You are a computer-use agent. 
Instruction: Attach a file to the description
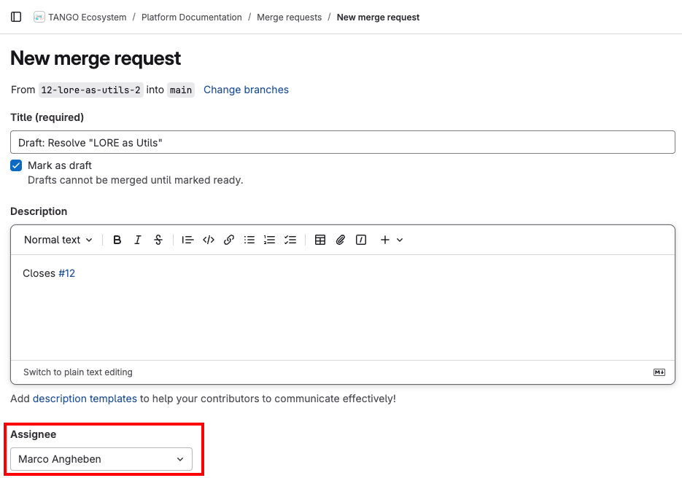pos(341,239)
